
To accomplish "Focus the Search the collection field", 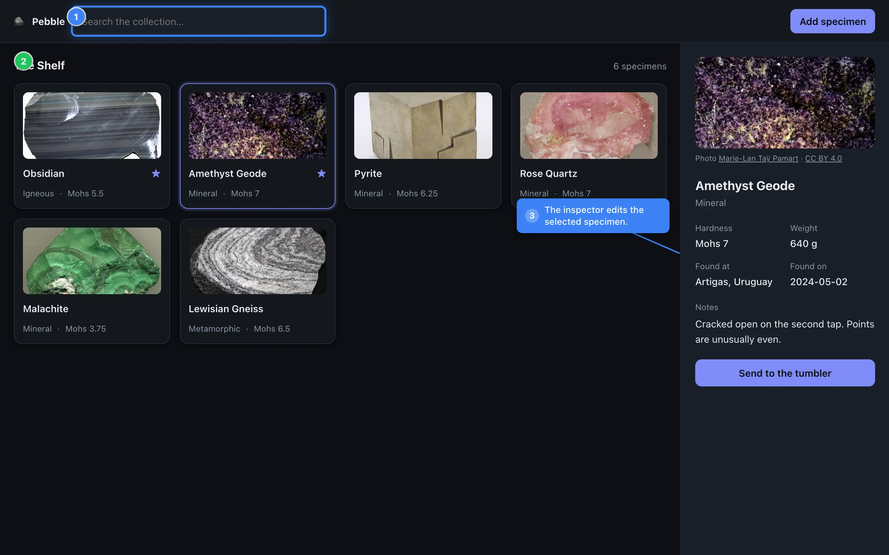I will point(198,21).
